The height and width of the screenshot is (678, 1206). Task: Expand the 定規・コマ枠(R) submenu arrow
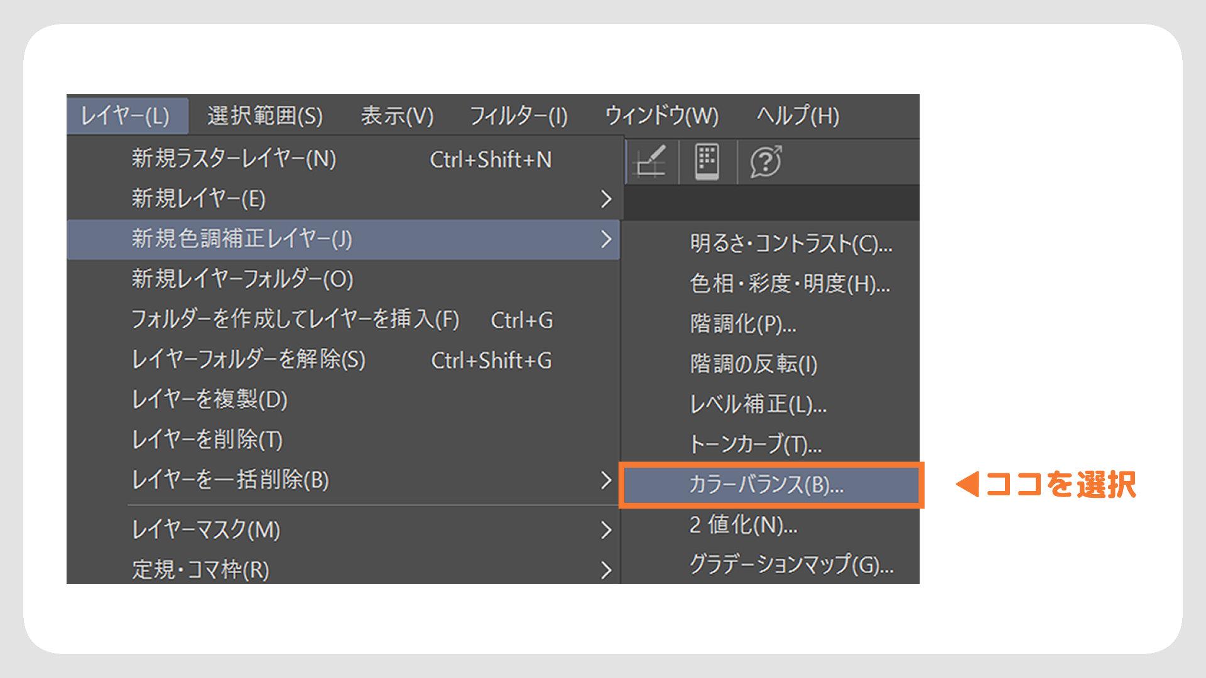606,569
